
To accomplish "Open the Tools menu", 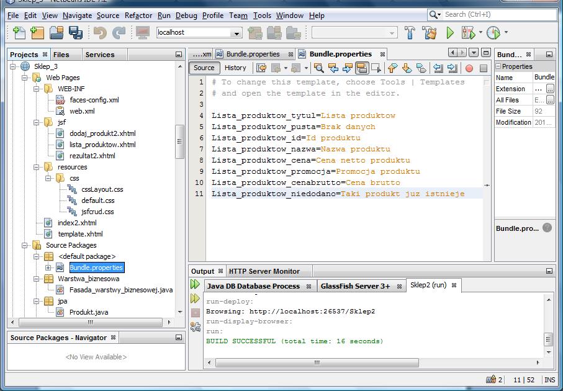I will tap(262, 16).
